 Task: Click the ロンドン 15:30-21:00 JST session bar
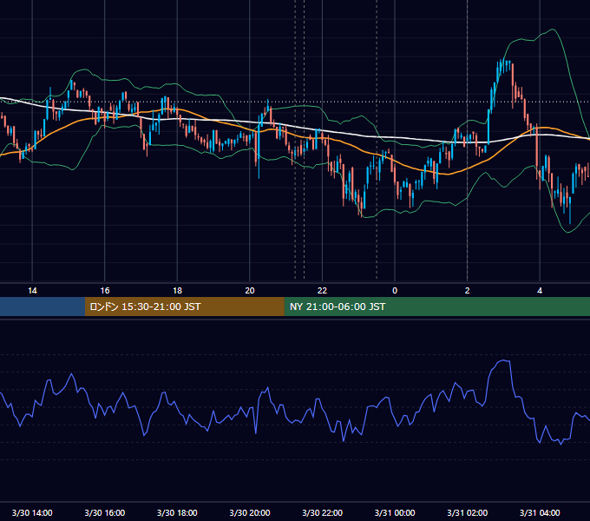coord(184,307)
